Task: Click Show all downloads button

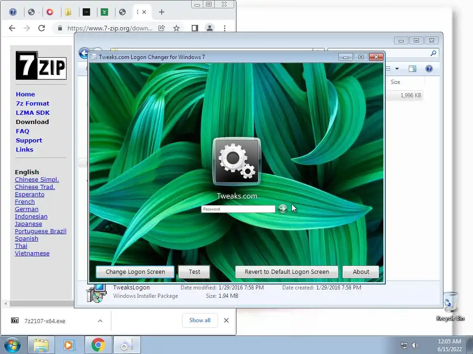Action: 200,320
